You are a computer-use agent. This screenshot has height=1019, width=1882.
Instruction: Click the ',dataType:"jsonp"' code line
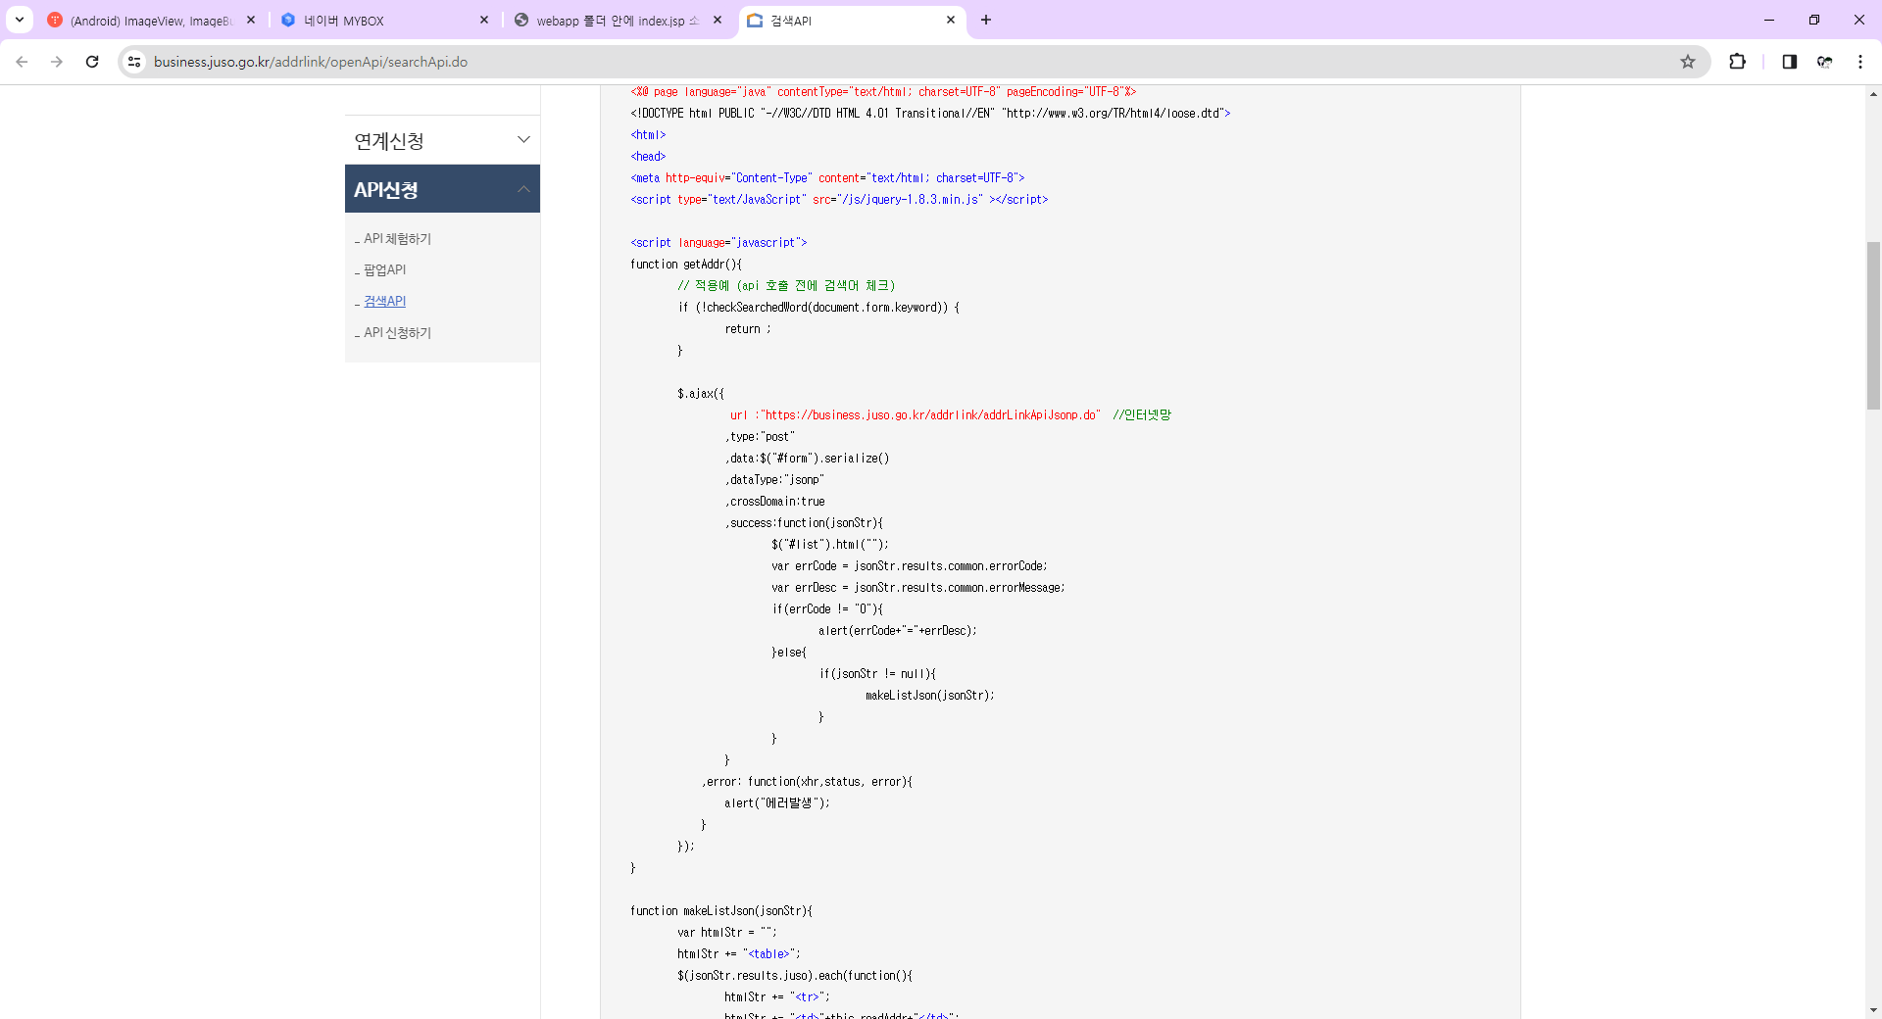click(x=774, y=480)
